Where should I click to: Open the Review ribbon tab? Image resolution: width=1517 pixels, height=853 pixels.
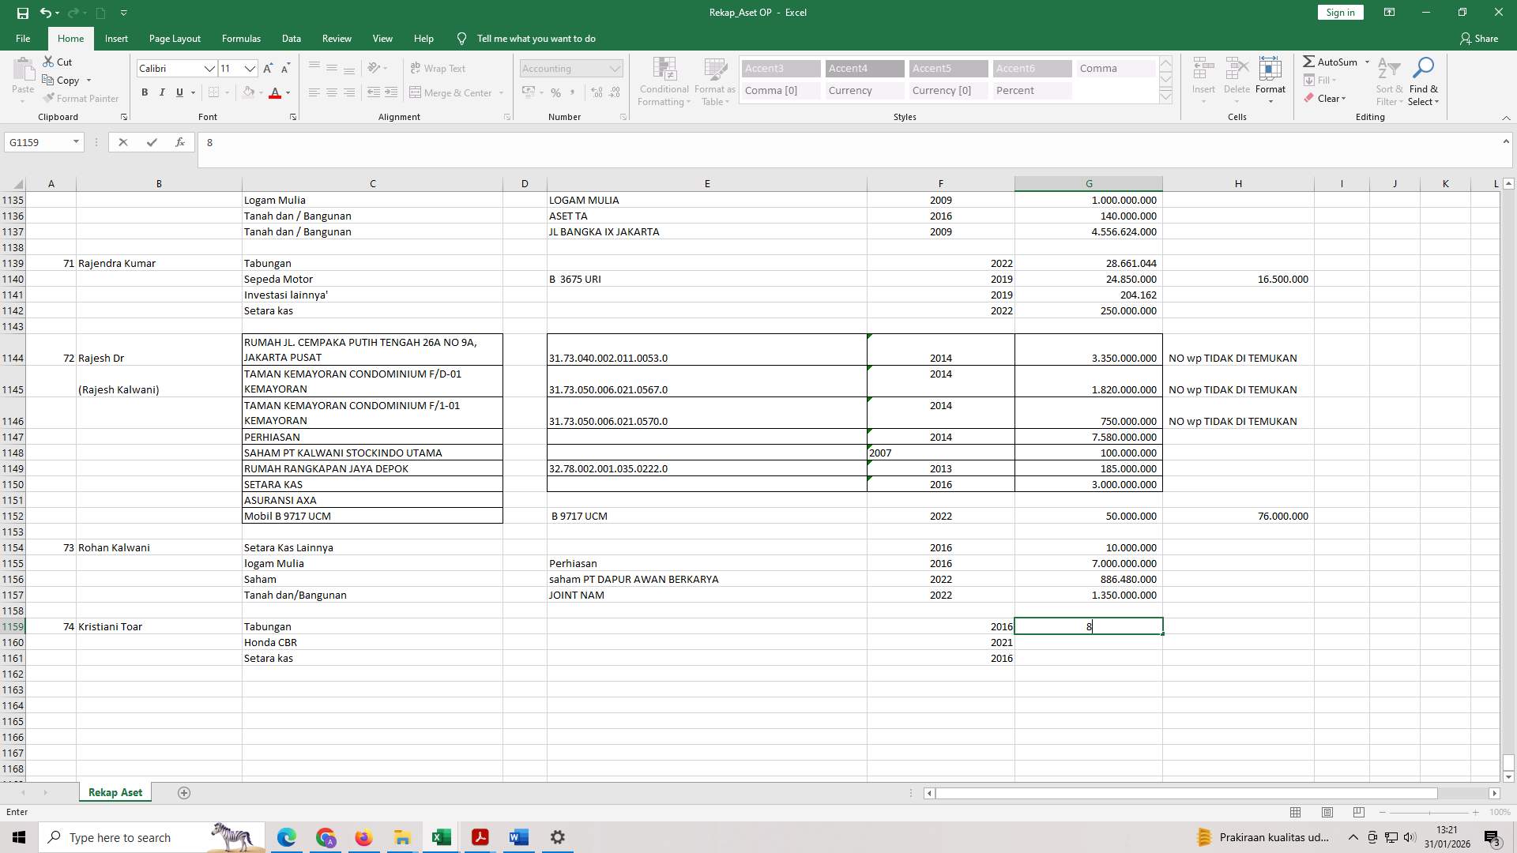pos(337,38)
